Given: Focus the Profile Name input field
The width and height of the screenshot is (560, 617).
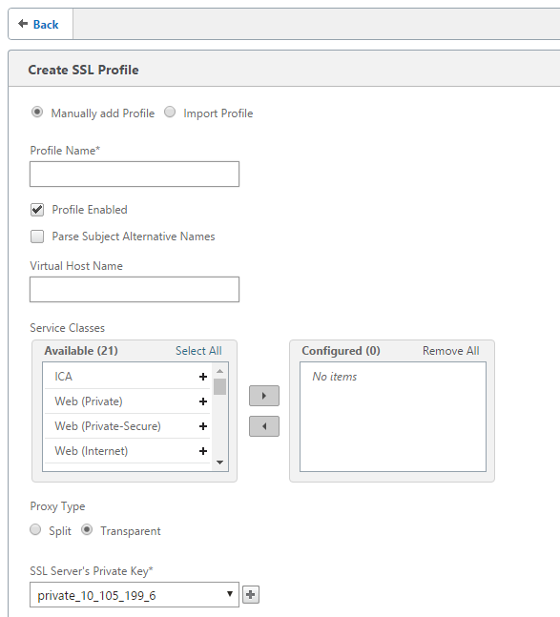Looking at the screenshot, I should (135, 174).
